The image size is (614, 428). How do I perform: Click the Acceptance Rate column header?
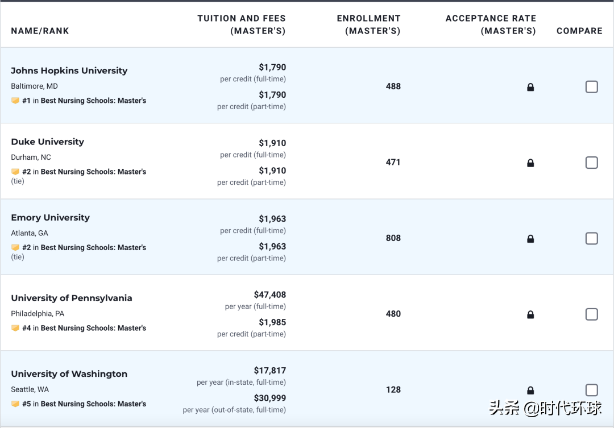point(491,24)
